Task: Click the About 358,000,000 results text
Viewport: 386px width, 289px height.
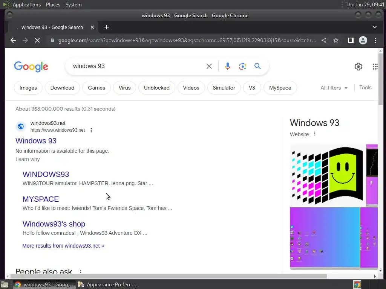Action: click(x=66, y=109)
